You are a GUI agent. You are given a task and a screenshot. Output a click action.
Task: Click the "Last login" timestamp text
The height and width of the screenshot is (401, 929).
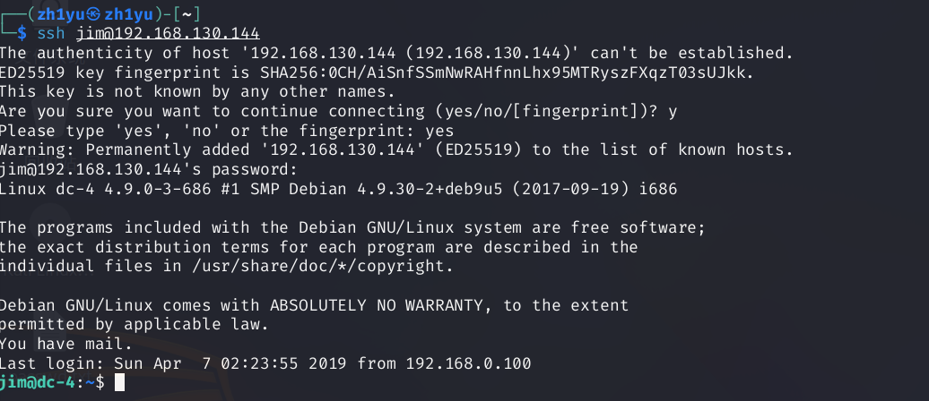point(175,363)
